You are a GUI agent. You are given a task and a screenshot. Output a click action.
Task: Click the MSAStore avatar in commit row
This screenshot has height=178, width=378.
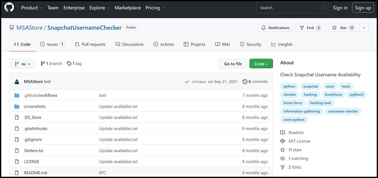coord(17,82)
